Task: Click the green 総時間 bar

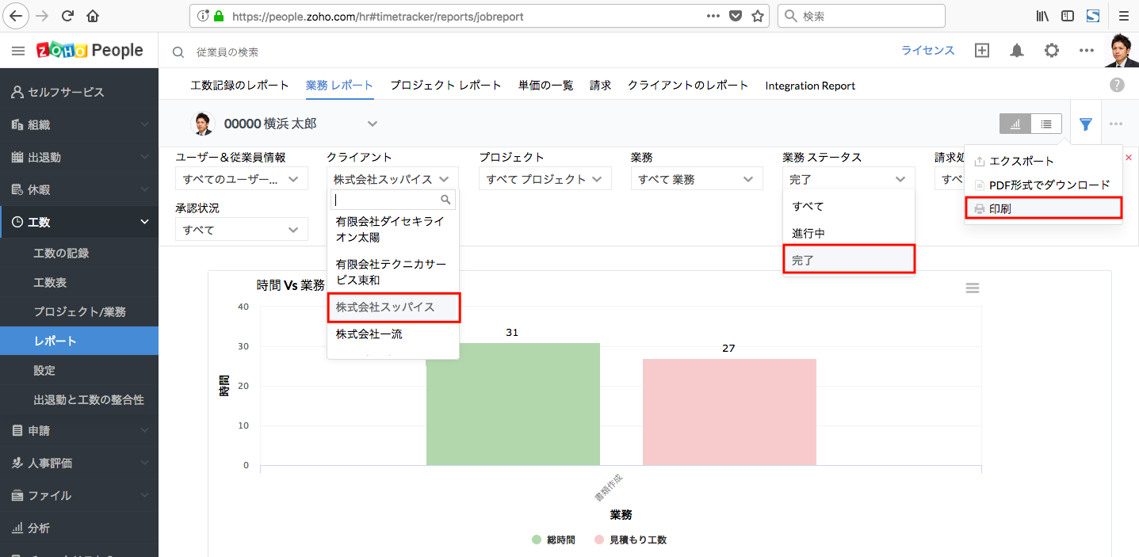Action: click(x=513, y=404)
